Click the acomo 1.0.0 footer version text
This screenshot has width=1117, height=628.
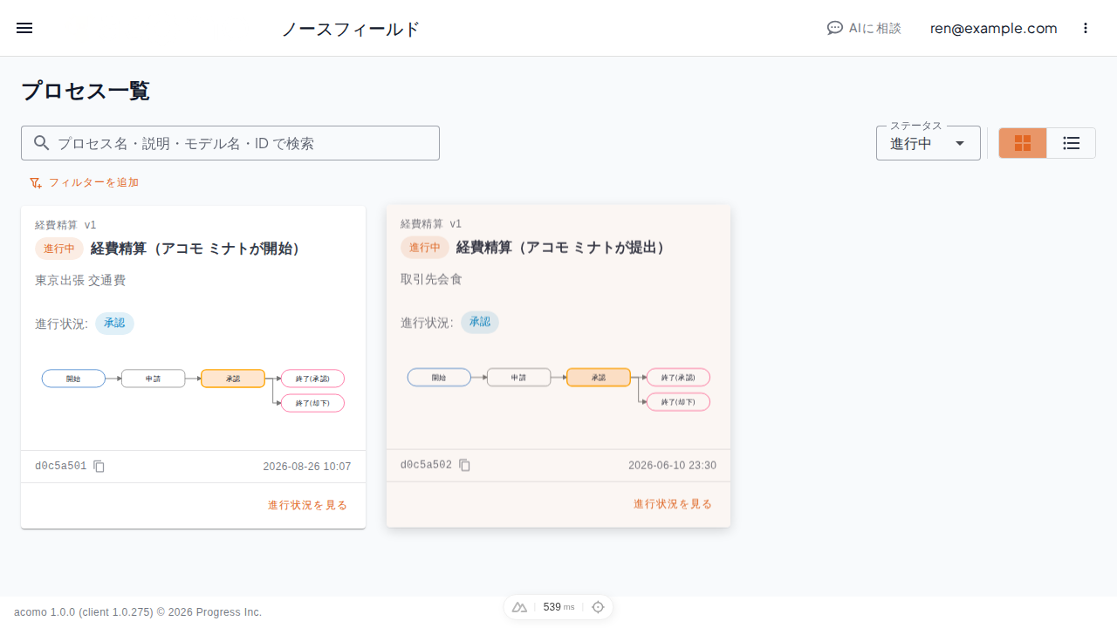(x=138, y=612)
